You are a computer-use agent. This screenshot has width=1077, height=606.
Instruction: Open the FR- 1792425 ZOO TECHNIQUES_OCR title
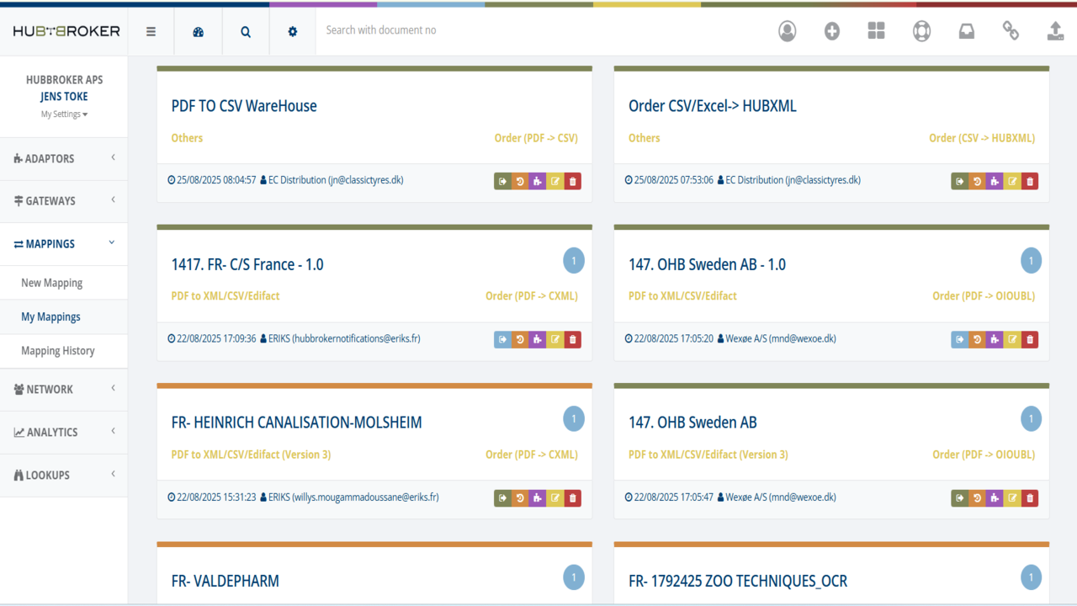(x=738, y=581)
